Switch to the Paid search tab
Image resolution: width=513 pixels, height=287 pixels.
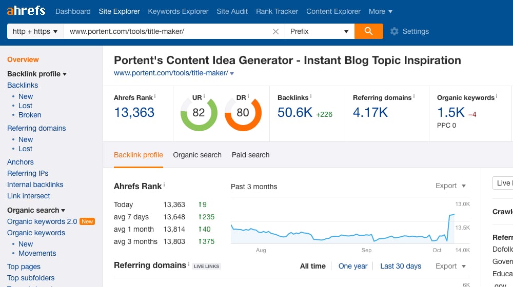point(251,155)
